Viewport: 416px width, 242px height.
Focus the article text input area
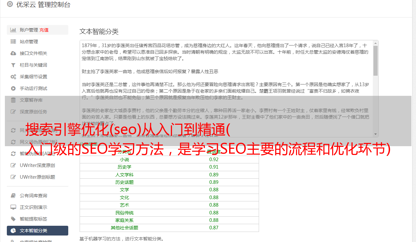coord(226,89)
